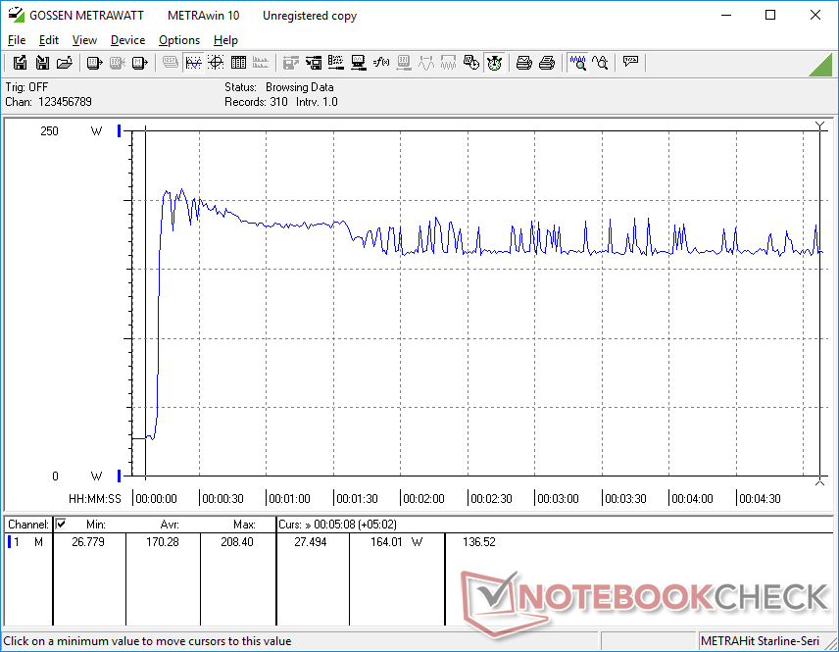Screen dimensions: 839x652
Task: Click the printer icon
Action: 546,63
